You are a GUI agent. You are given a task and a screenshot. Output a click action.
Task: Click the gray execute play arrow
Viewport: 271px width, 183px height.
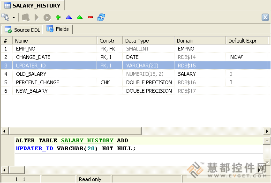click(37, 17)
